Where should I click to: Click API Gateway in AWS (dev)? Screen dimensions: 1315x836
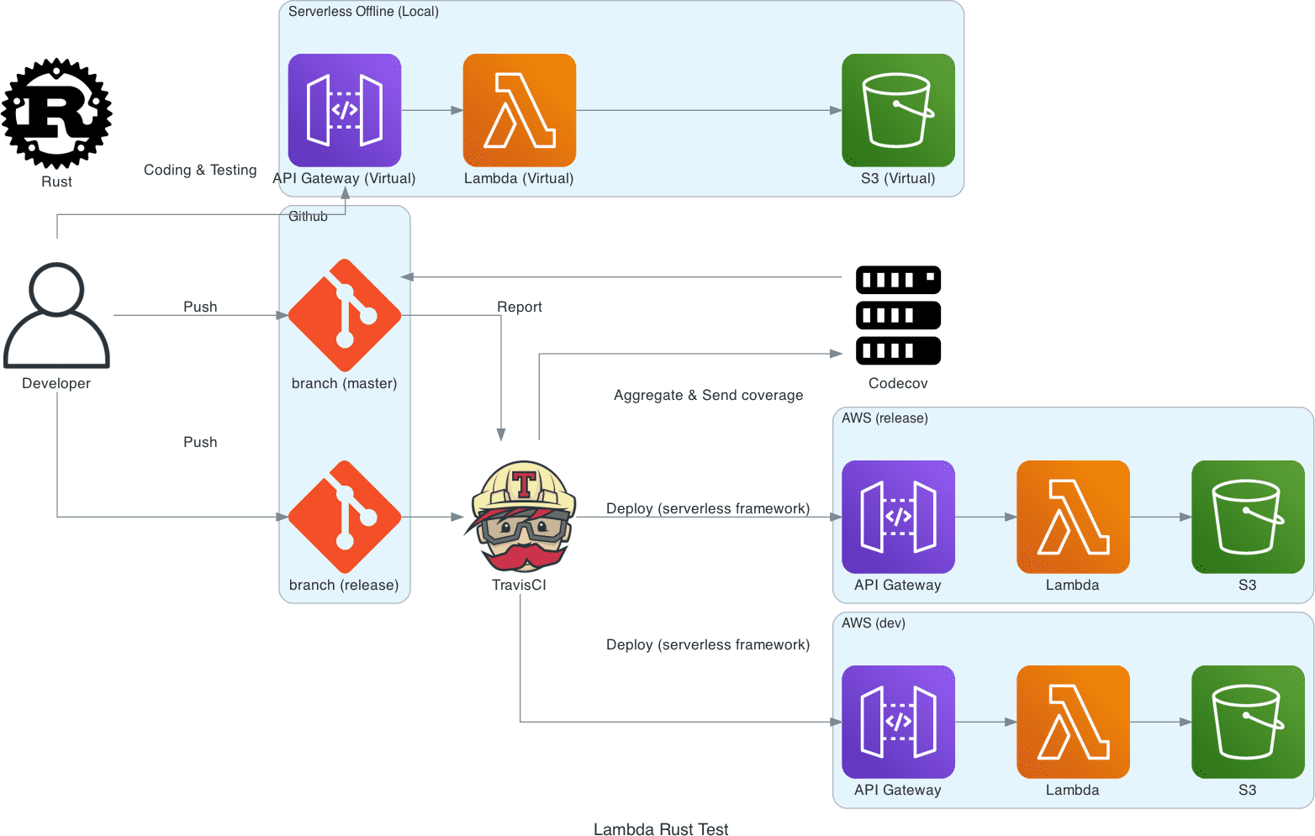tap(898, 722)
